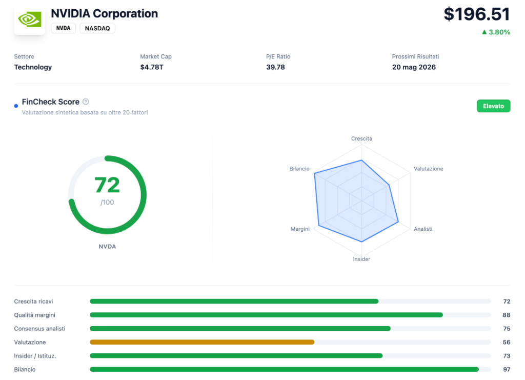Viewport: 525px width, 380px height.
Task: Click the subtitle about oltre 20 fattori
Action: 85,112
